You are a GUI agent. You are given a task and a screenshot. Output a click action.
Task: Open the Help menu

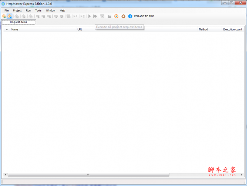pyautogui.click(x=62, y=10)
